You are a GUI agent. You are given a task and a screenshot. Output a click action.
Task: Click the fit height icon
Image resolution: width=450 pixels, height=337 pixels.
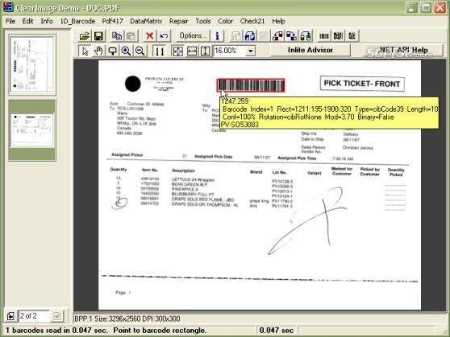[205, 51]
